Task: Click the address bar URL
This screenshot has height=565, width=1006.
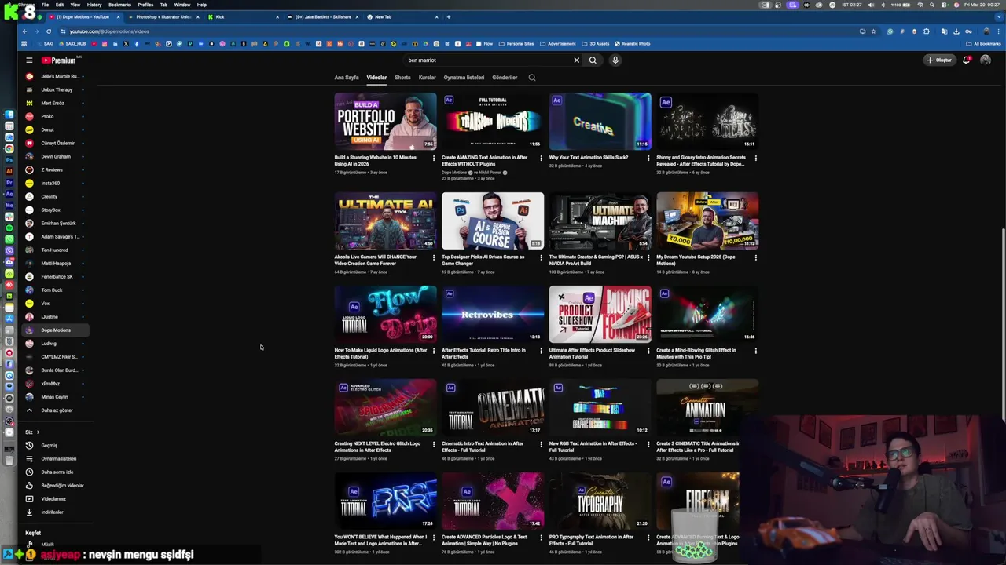Action: pos(109,31)
